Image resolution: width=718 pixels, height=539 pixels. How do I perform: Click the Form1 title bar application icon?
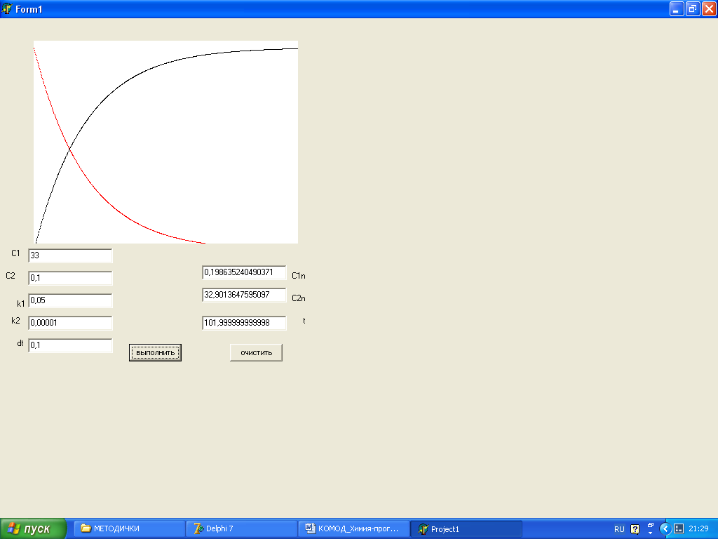[x=7, y=8]
